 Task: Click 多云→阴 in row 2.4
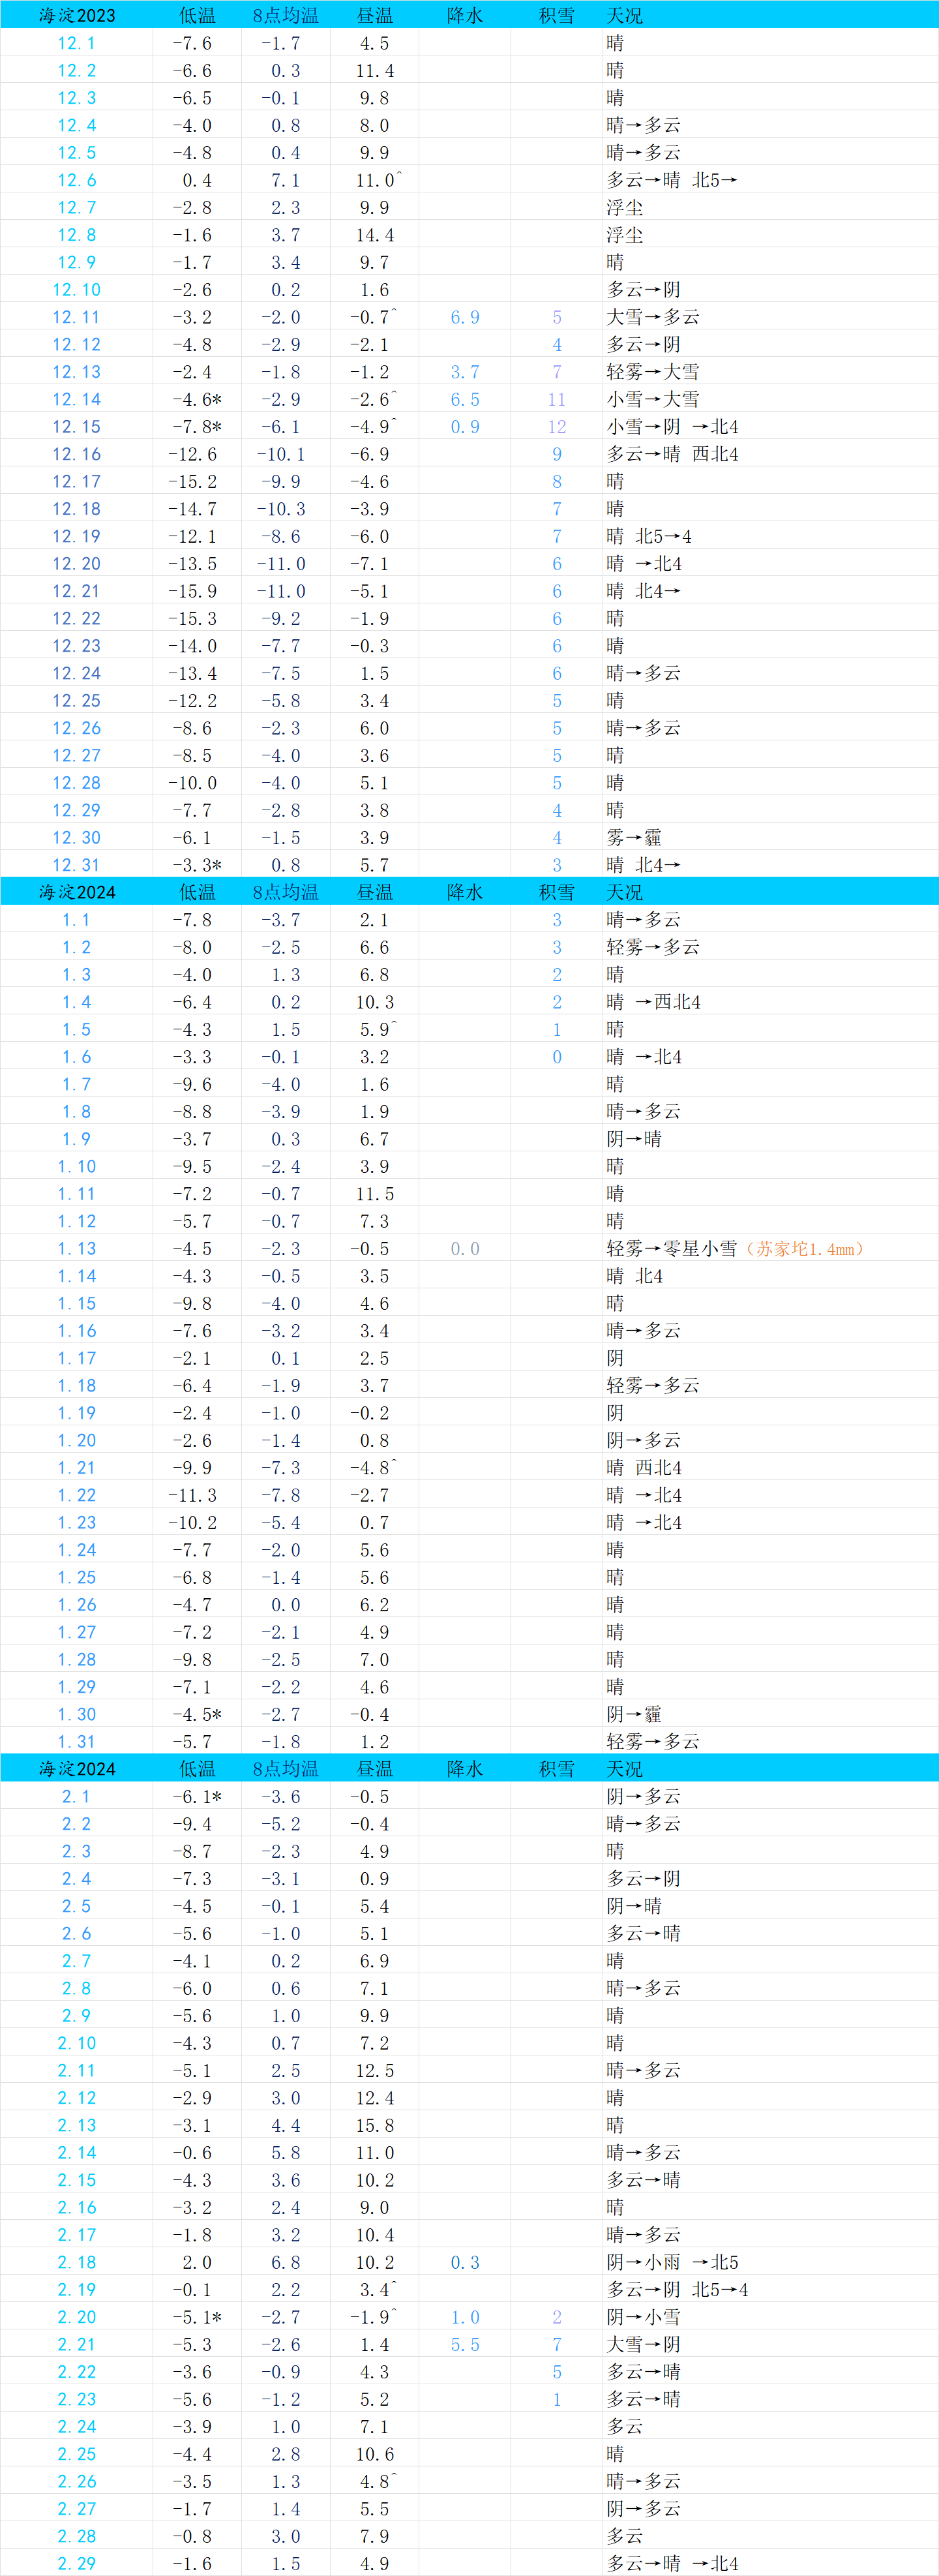644,1879
